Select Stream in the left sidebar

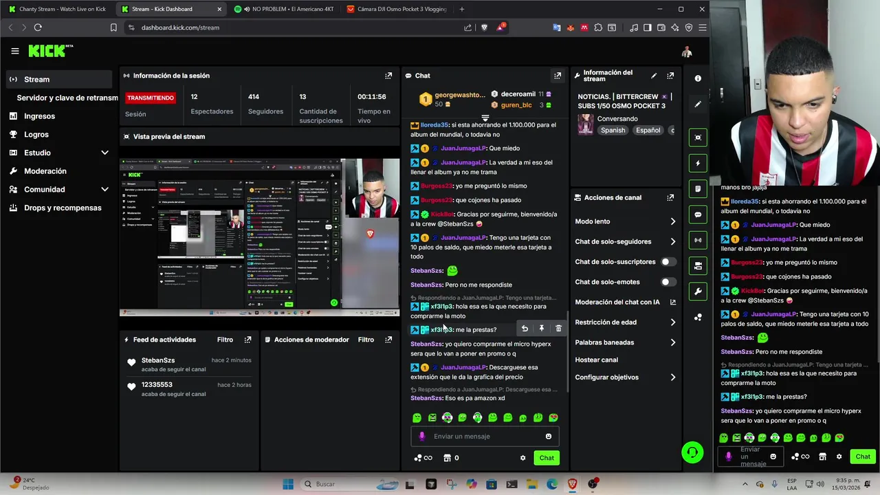click(x=59, y=79)
